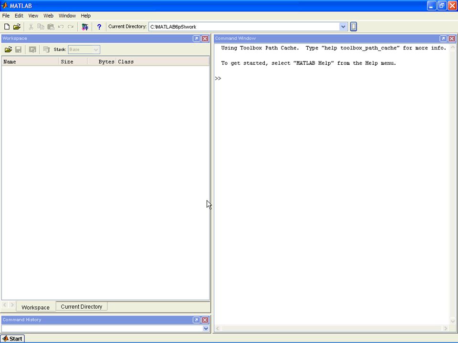Browse for folder next to Current Directory
Image resolution: width=458 pixels, height=343 pixels.
click(x=354, y=27)
